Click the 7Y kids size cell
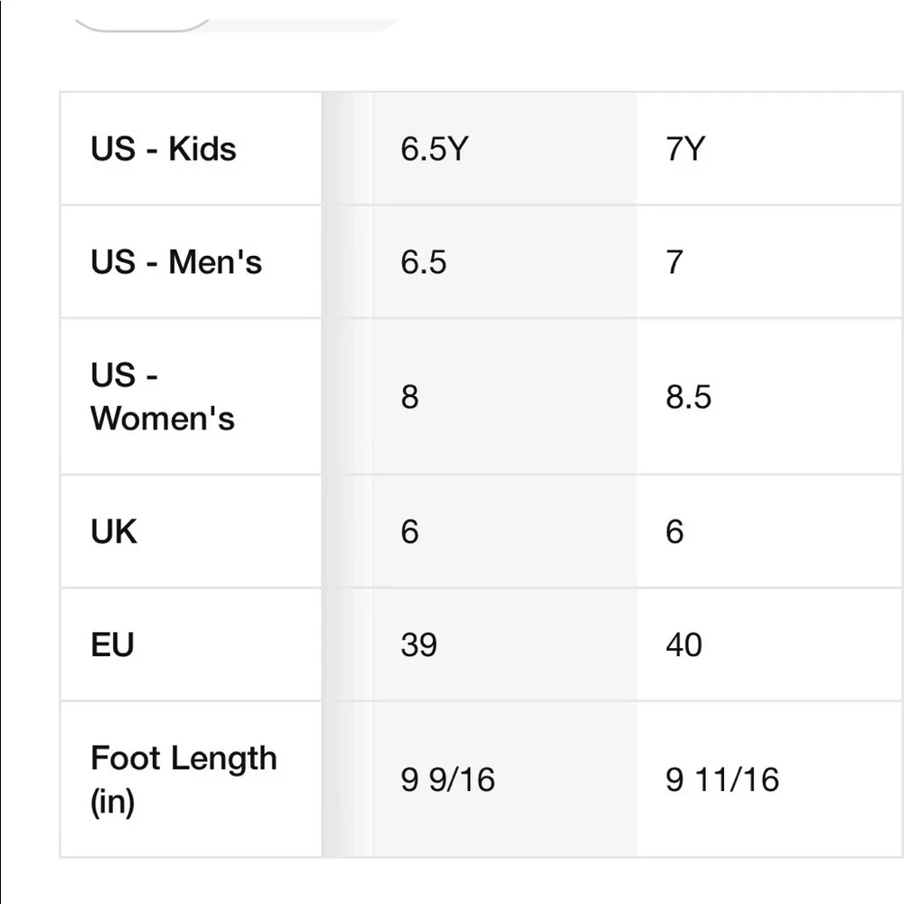Viewport: 904px width, 904px height. pyautogui.click(x=769, y=148)
